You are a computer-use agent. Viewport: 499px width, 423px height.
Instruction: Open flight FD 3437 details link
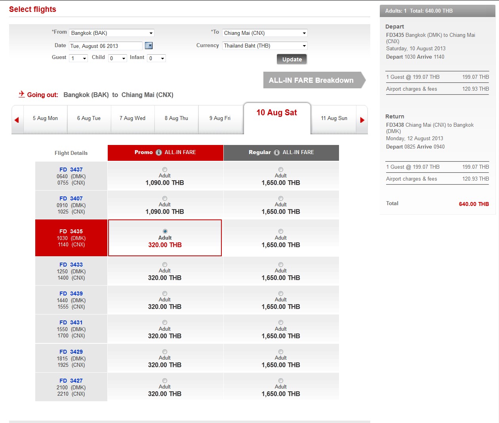click(71, 170)
